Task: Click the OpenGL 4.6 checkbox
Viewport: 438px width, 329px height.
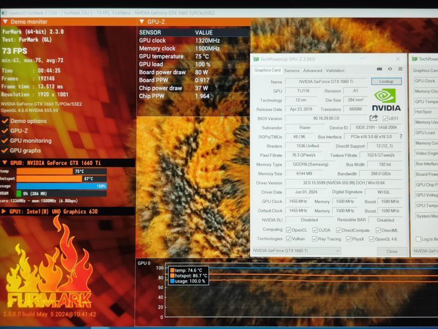Action: [x=372, y=239]
